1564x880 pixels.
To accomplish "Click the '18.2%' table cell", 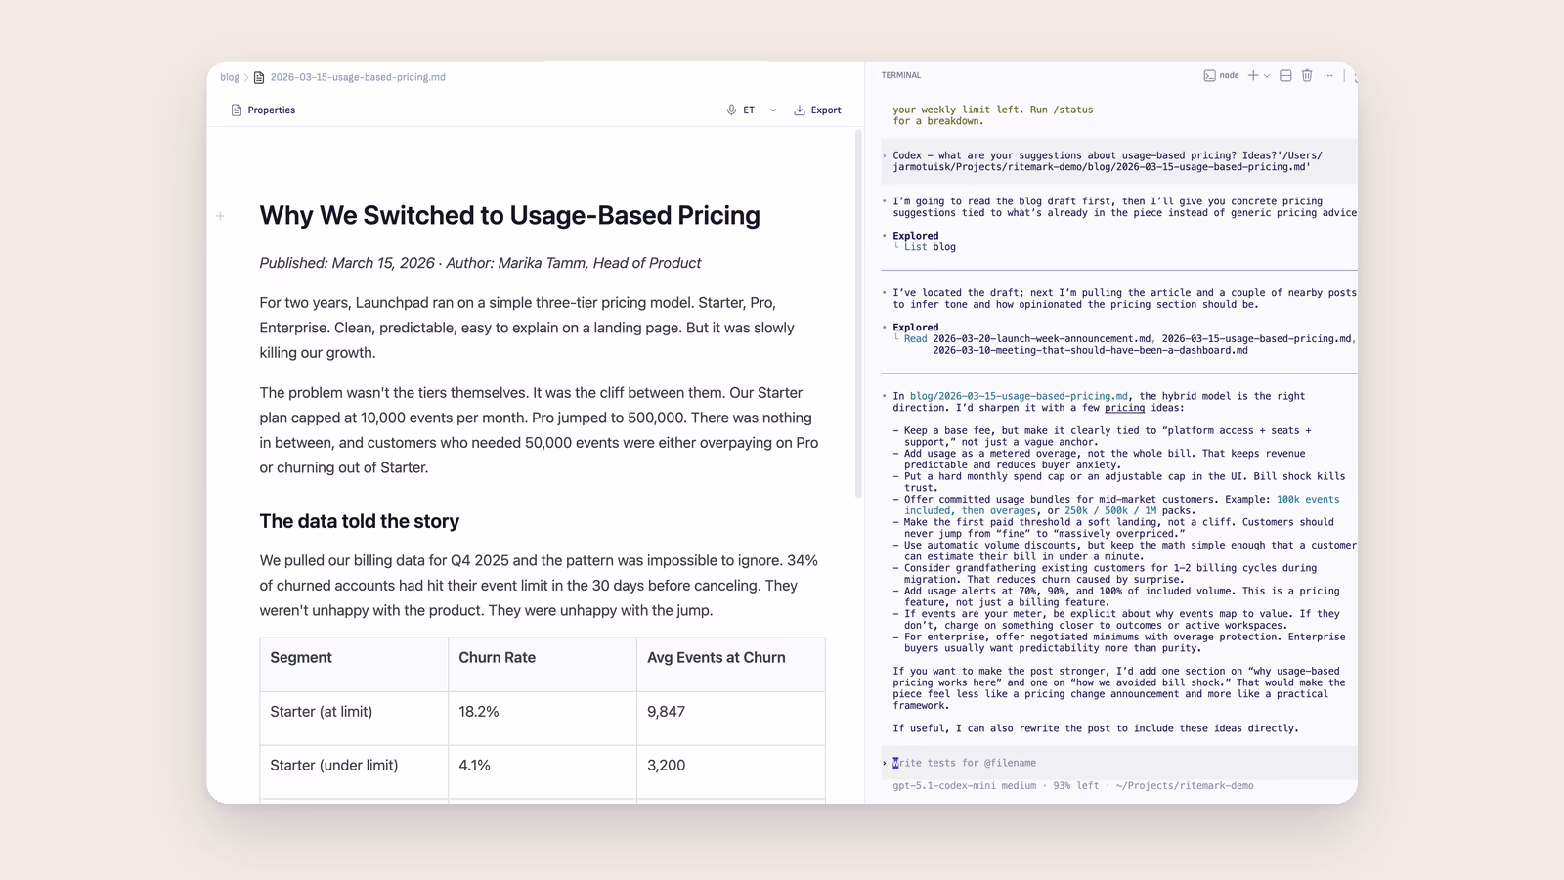I will coord(543,719).
